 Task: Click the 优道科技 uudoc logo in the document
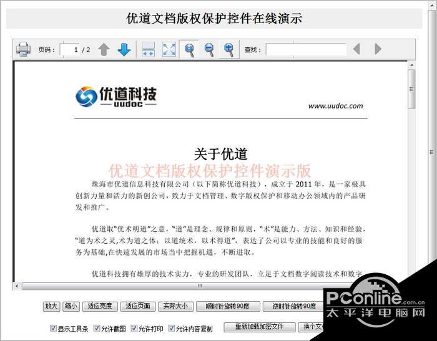[116, 97]
